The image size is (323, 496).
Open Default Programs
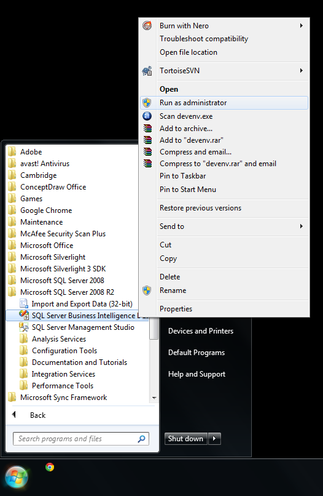point(197,353)
